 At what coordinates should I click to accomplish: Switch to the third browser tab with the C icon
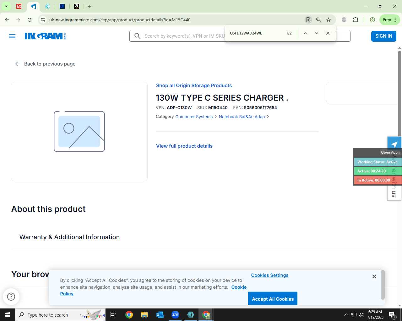[48, 6]
